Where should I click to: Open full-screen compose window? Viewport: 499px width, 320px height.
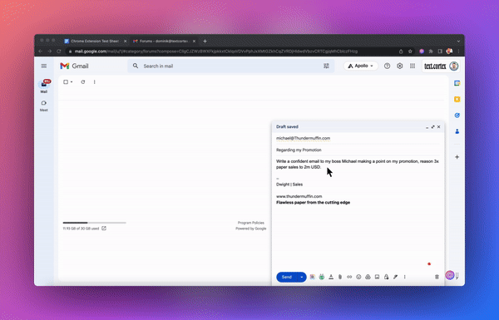click(432, 127)
